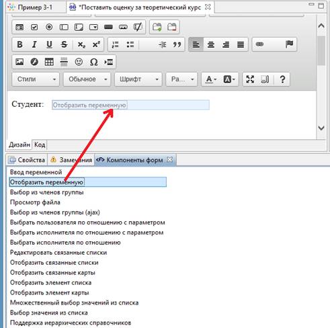Expand the Шрифт font dropdown
330x328 pixels.
click(x=138, y=79)
